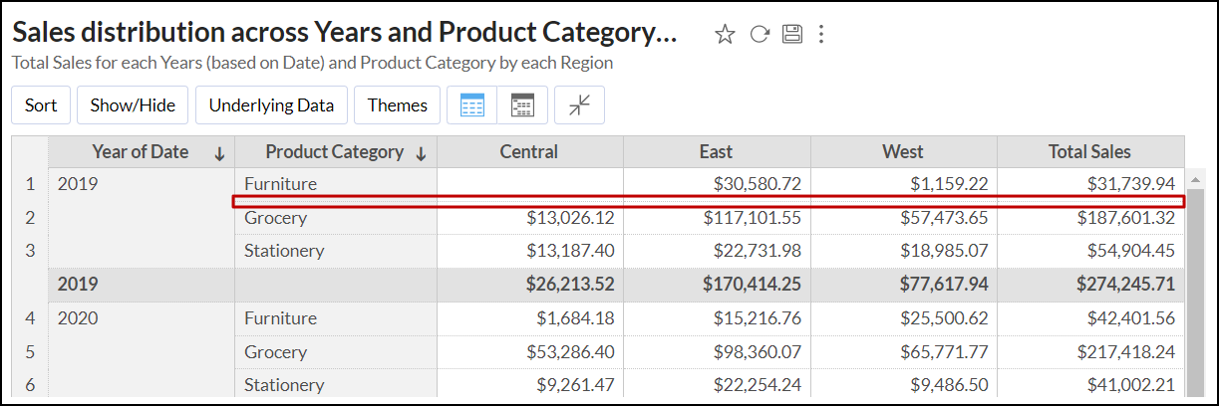The width and height of the screenshot is (1219, 406).
Task: View the Underlying Data
Action: 271,105
